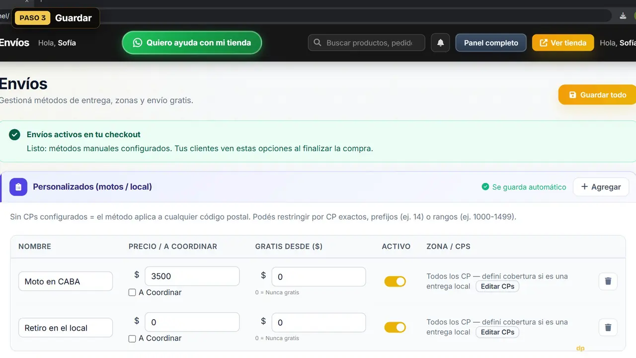Click the ZONA / CPS column header

[x=448, y=247]
